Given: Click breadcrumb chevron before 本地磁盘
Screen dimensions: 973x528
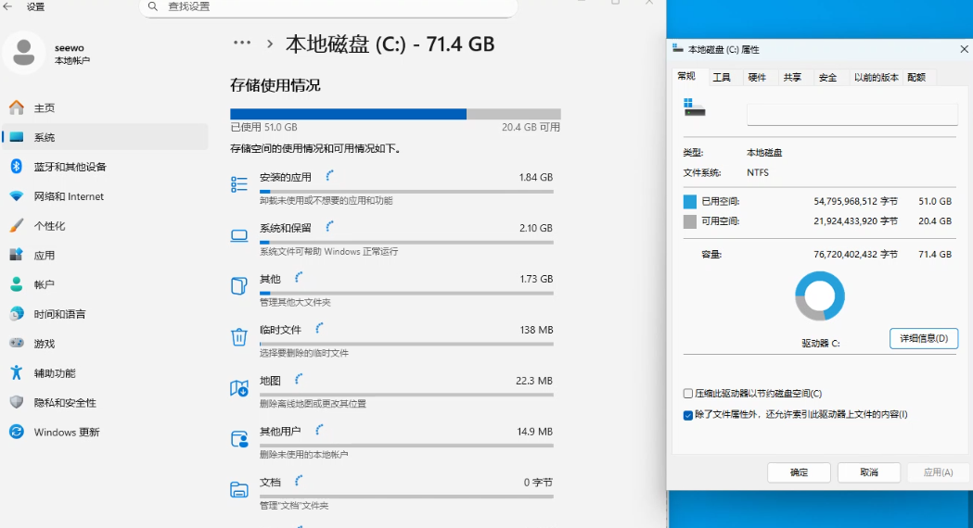Looking at the screenshot, I should click(269, 44).
